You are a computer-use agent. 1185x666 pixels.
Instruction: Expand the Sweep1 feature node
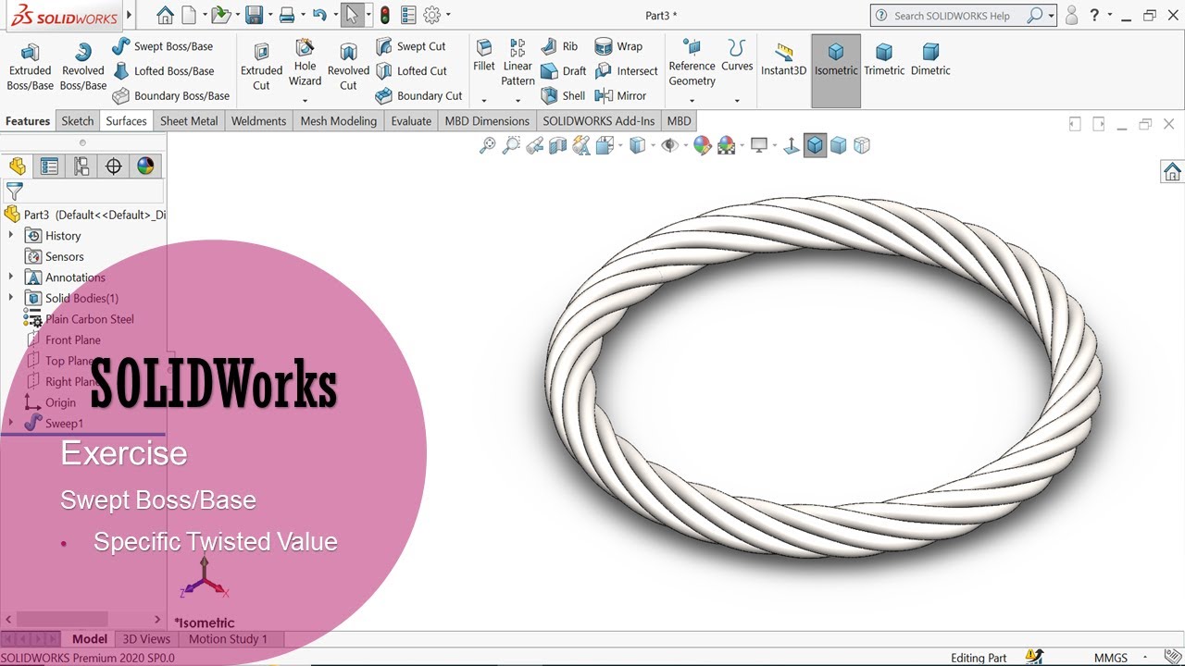click(x=11, y=423)
